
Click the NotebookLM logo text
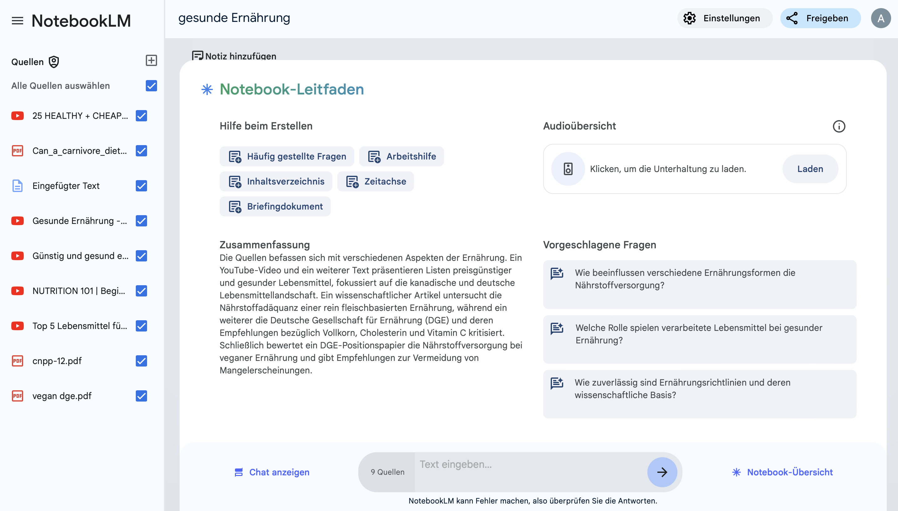(81, 21)
